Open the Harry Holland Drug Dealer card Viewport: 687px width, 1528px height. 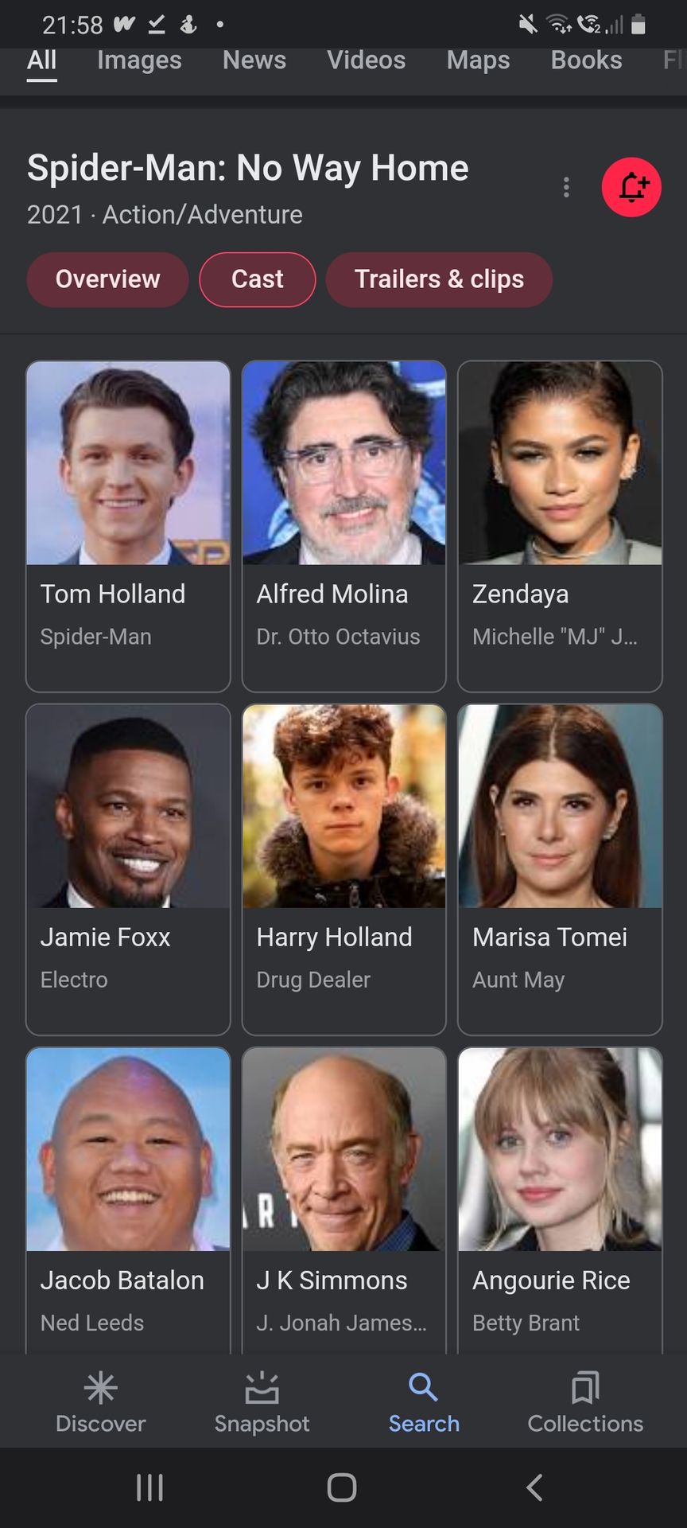(x=343, y=869)
